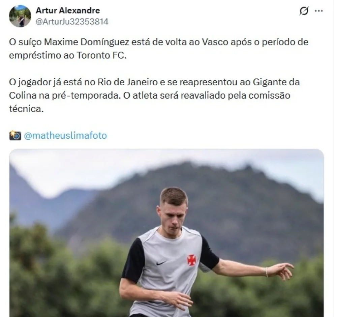Click the paragraph about Rio de Janeiro
The image size is (337, 317).
point(154,95)
